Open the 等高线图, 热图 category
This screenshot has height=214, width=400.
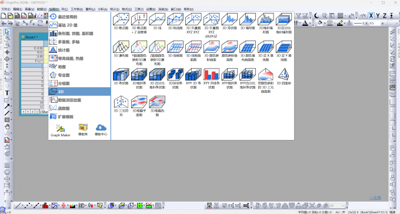point(79,58)
